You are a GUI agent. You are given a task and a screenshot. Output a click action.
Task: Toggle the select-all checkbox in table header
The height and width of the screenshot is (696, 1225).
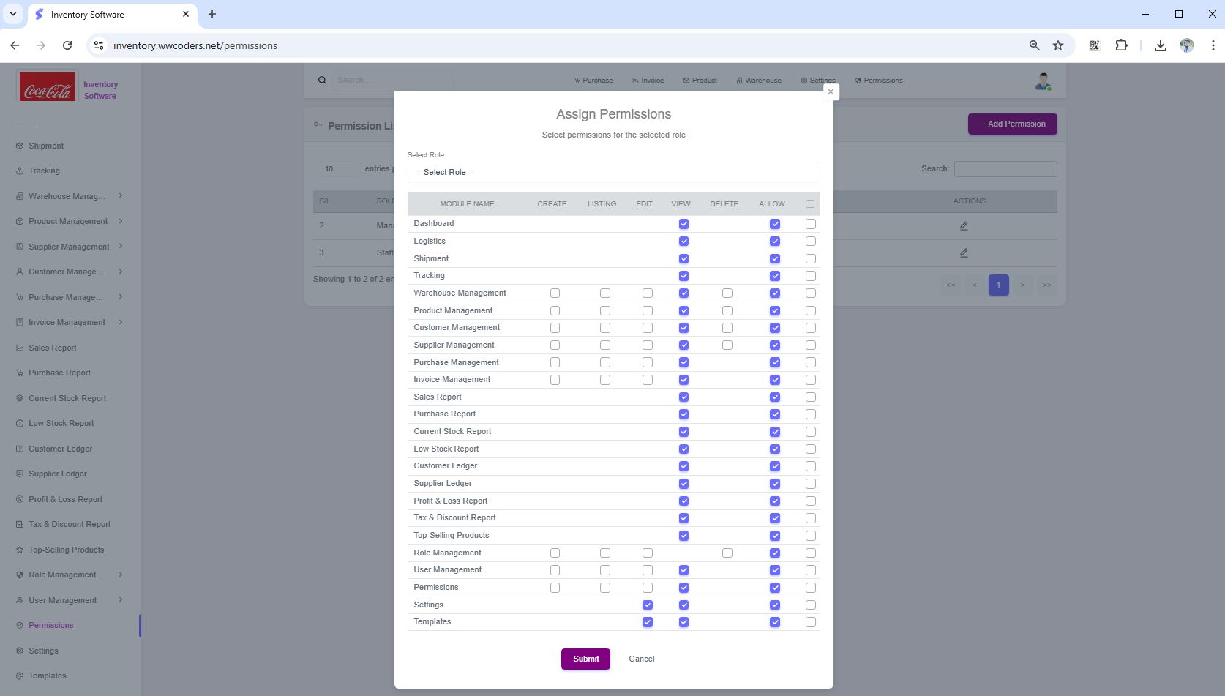[810, 204]
